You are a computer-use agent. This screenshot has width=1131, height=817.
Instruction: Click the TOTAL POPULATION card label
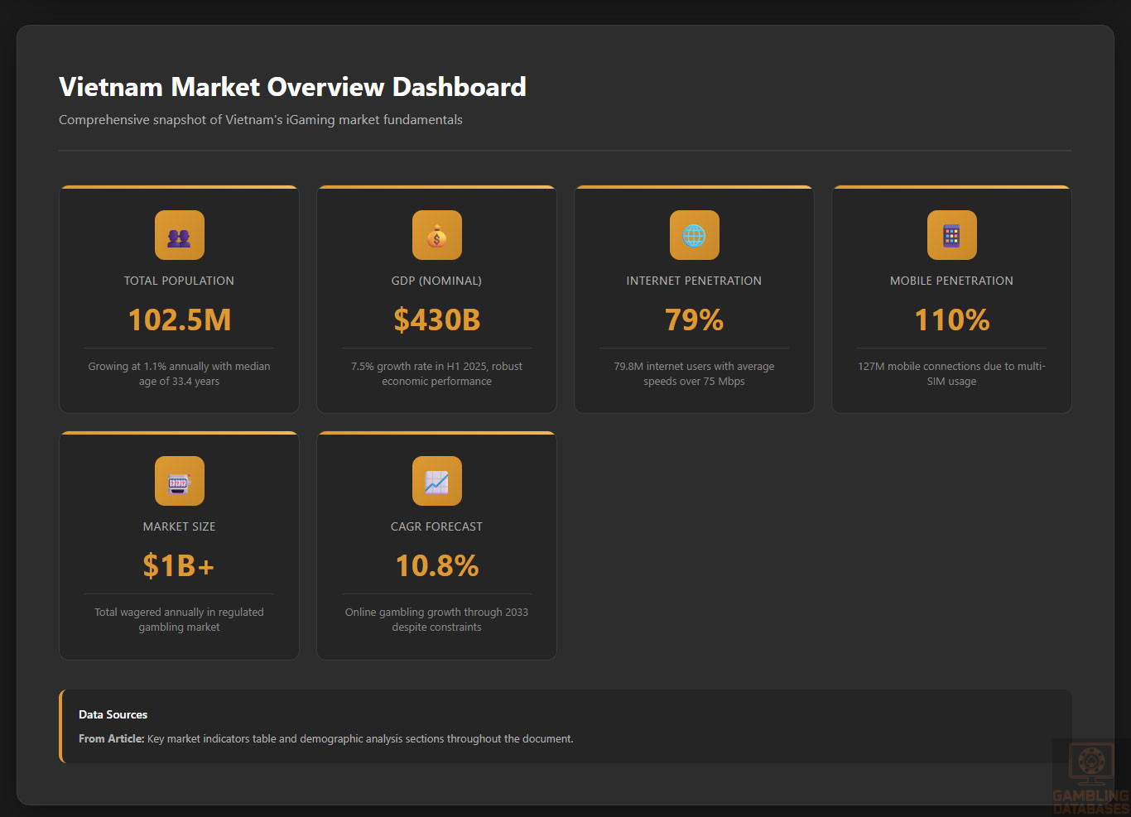pyautogui.click(x=179, y=281)
